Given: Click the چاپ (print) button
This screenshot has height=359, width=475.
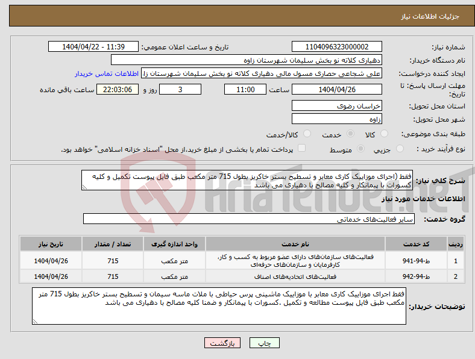Looking at the screenshot, I should 264,343.
